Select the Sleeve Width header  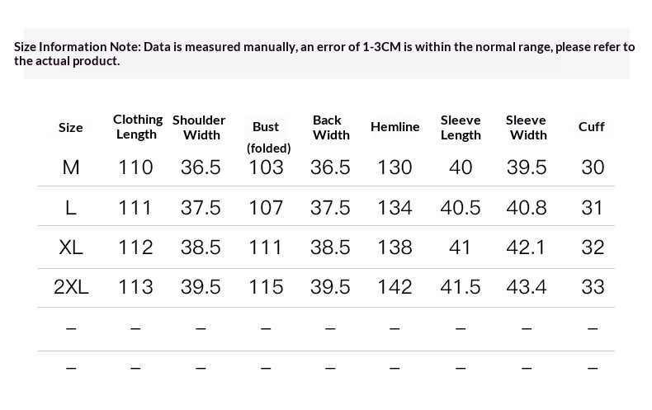pyautogui.click(x=526, y=127)
